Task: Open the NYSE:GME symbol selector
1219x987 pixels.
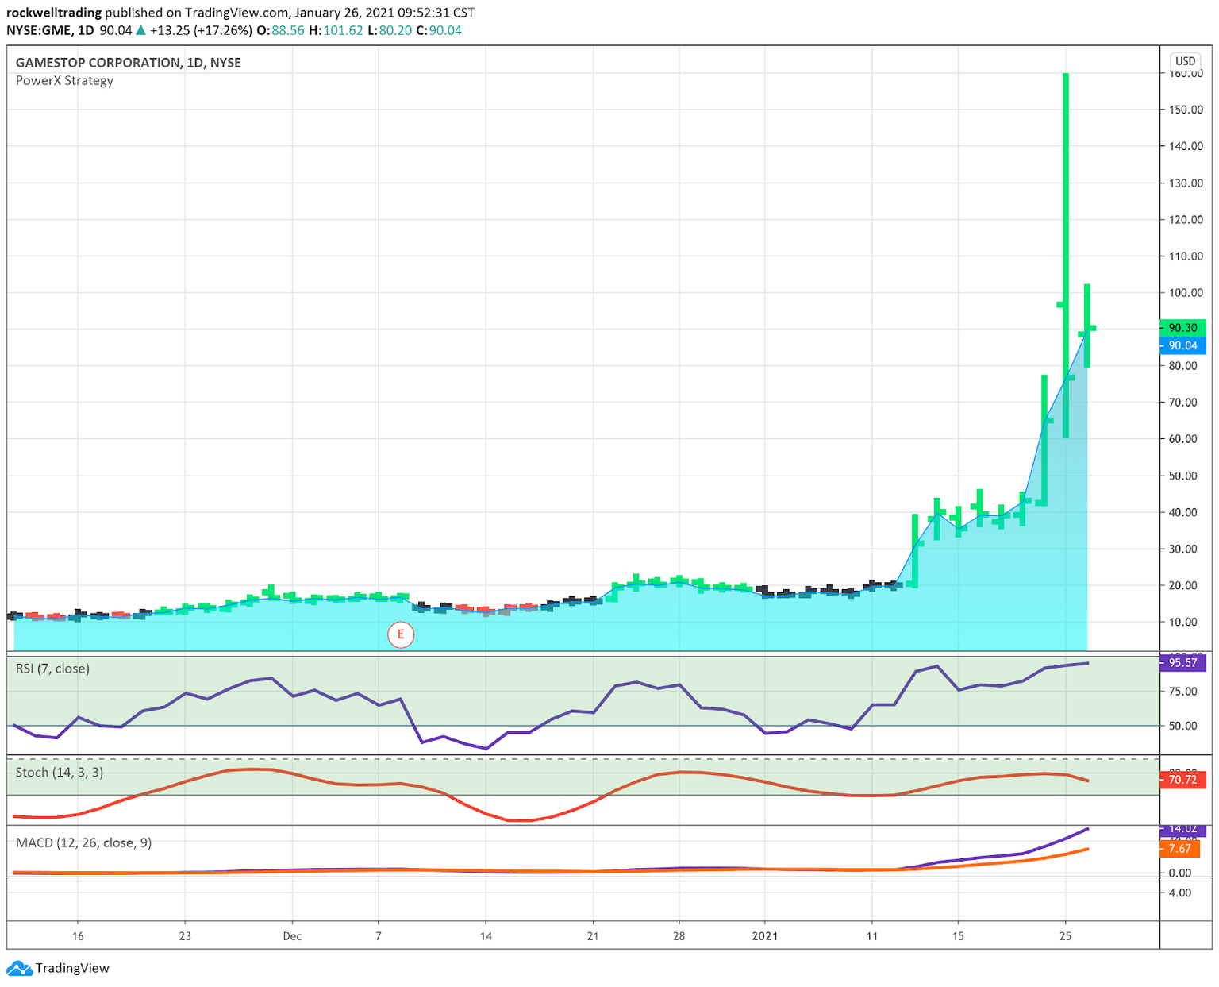Action: click(x=37, y=30)
